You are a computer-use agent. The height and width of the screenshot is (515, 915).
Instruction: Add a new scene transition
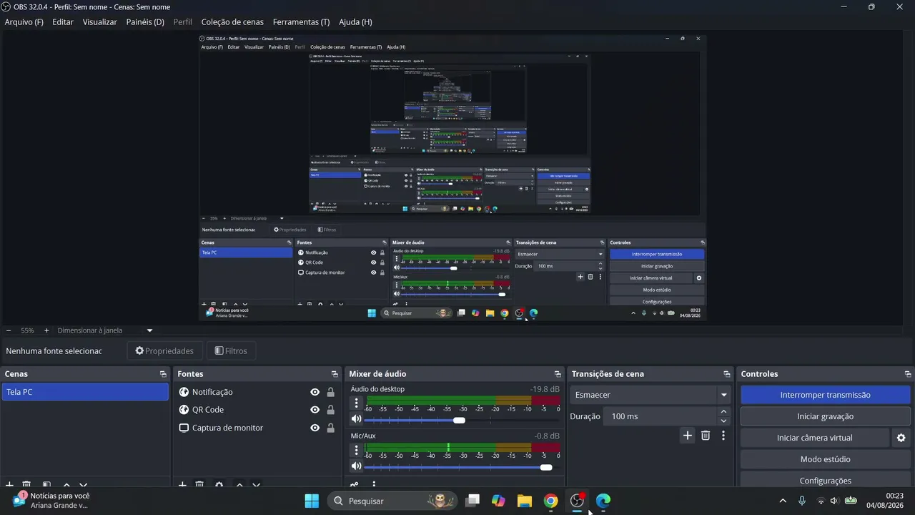point(688,436)
